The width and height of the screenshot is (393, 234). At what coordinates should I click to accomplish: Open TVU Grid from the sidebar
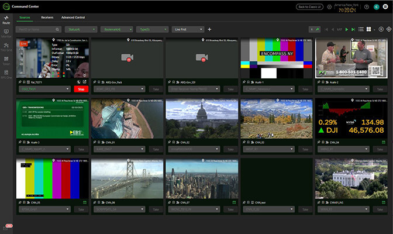tap(6, 47)
